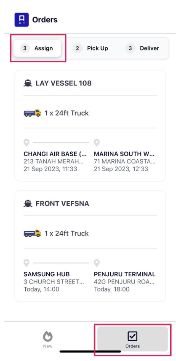Tap the ship icon next to FRONT VEFSNA

pos(28,203)
